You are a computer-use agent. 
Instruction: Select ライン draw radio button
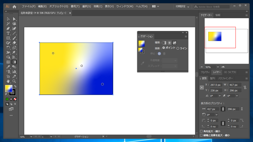pyautogui.click(x=178, y=48)
